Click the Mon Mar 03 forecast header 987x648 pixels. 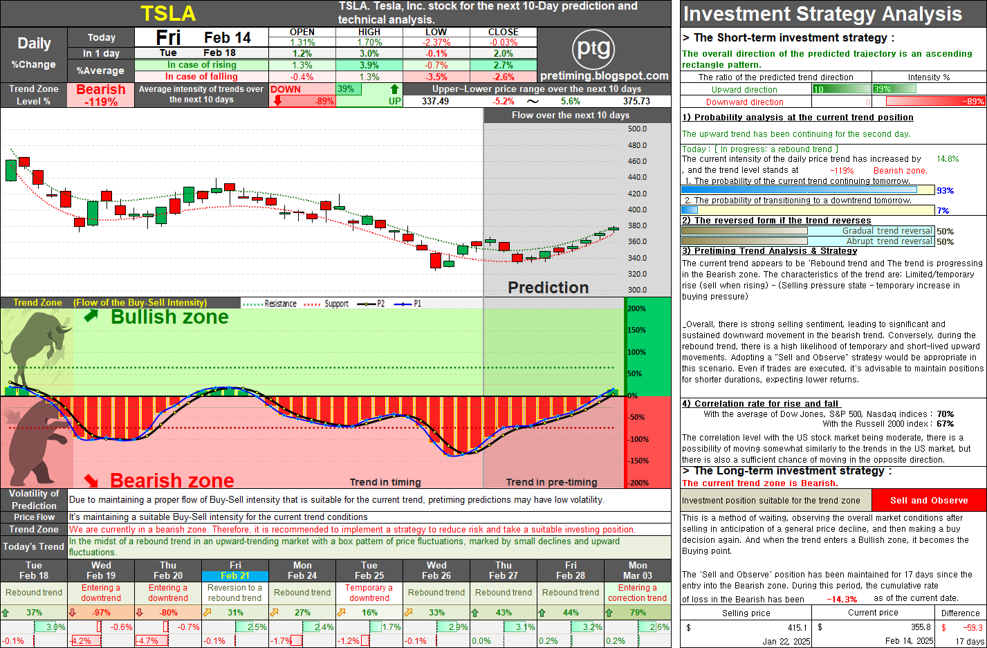[x=638, y=571]
